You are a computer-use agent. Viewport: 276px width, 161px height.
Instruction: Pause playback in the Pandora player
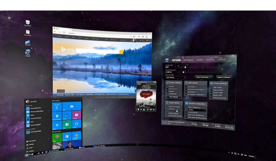pos(147,109)
